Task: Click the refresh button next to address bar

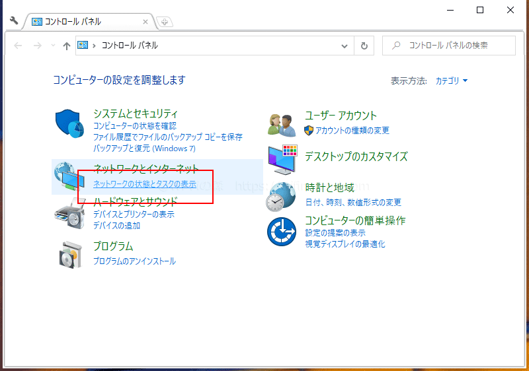Action: click(364, 46)
